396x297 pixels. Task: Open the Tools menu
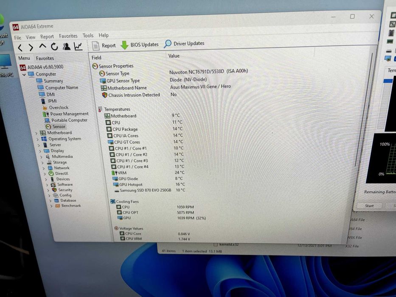tap(88, 36)
